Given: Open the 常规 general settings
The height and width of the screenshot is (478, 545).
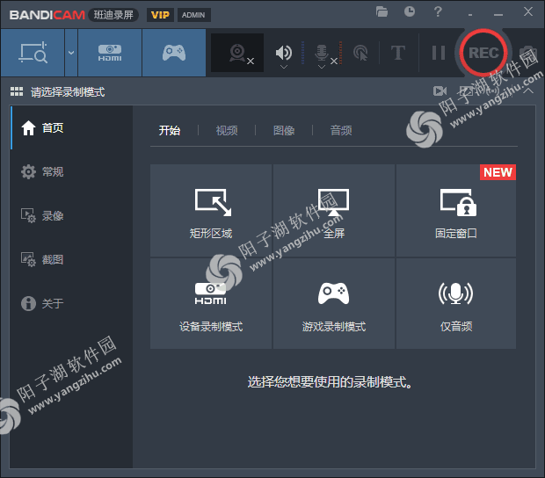Looking at the screenshot, I should [x=71, y=171].
